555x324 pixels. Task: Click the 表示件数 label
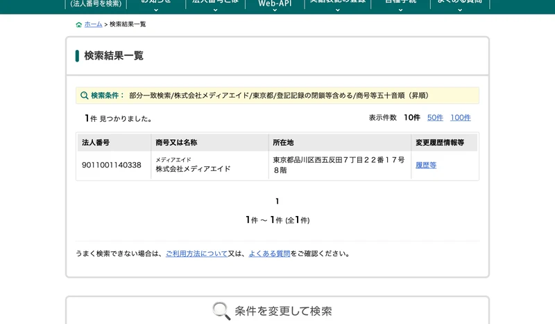pos(383,118)
